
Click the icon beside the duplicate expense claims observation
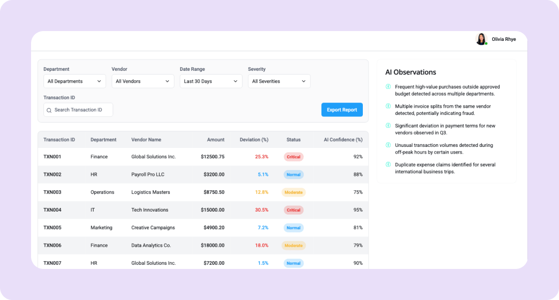(388, 164)
